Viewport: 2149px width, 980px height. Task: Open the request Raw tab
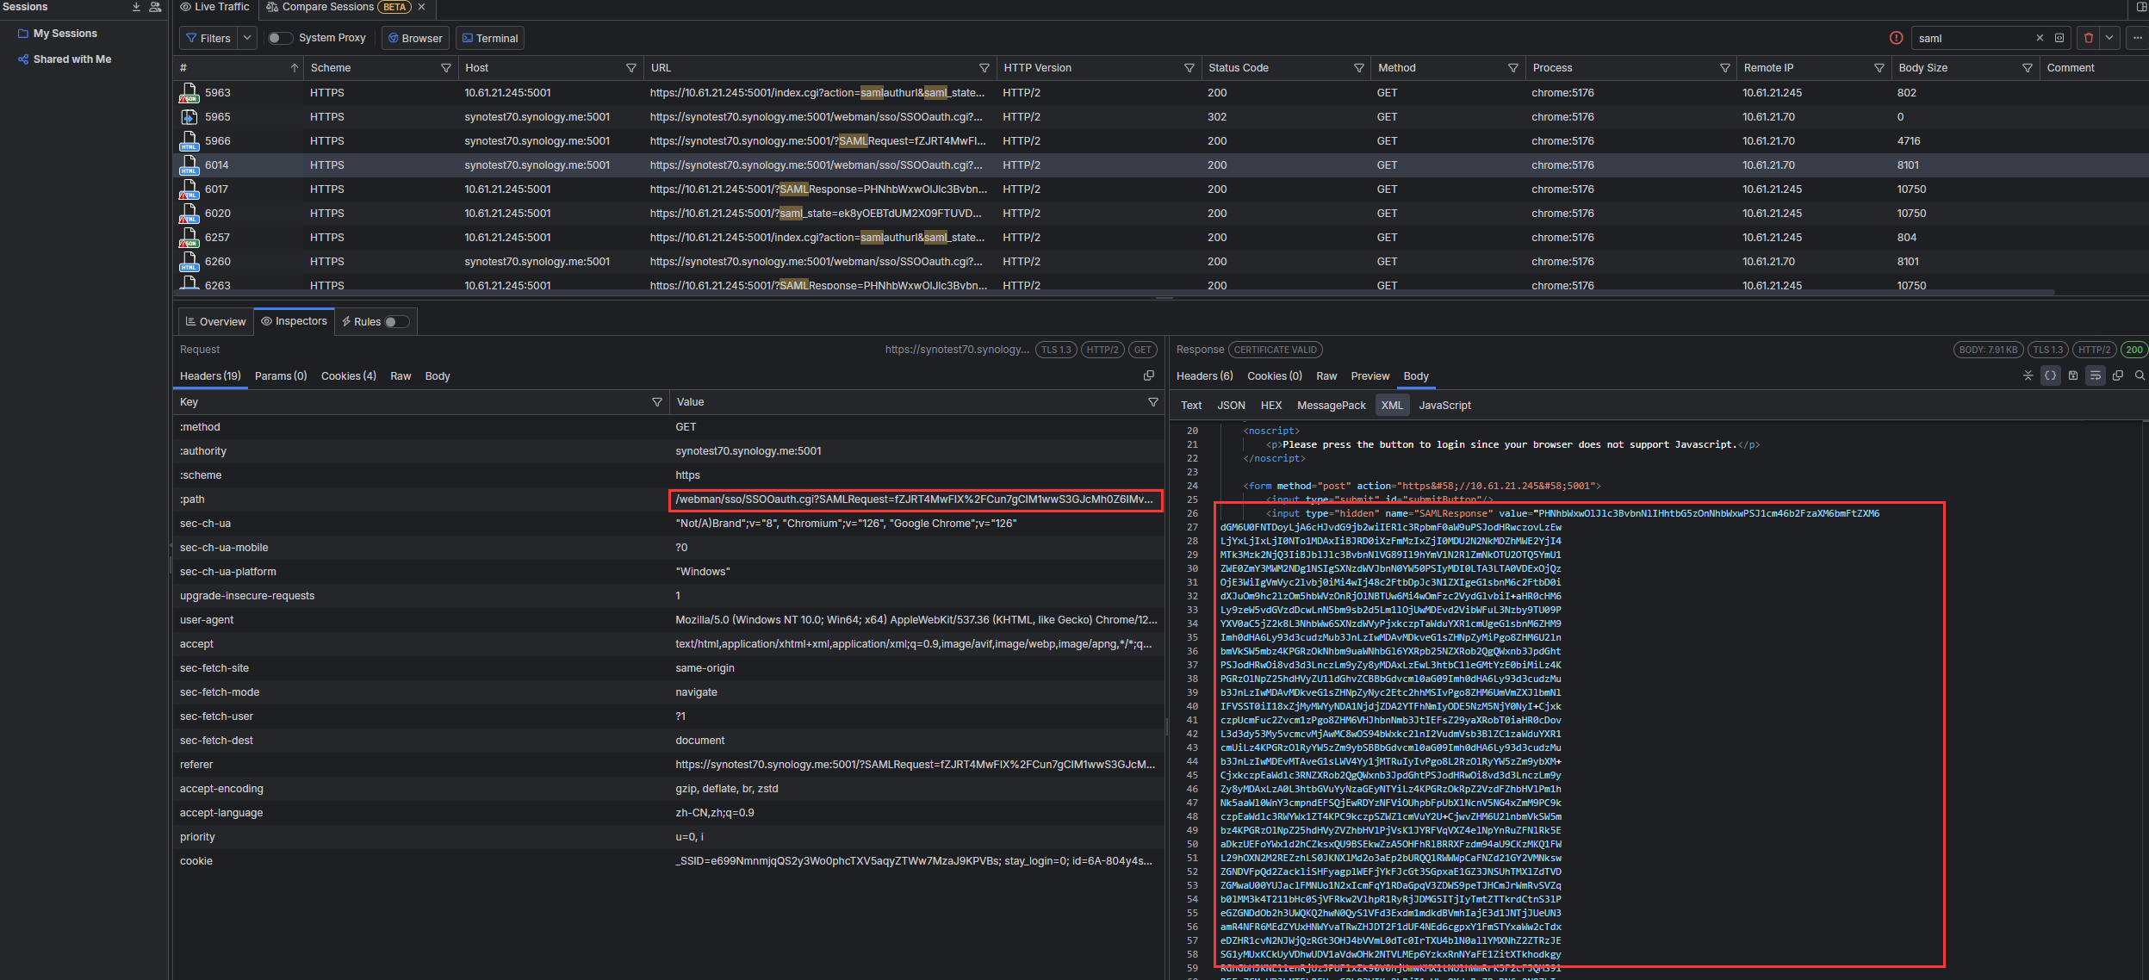(x=401, y=376)
